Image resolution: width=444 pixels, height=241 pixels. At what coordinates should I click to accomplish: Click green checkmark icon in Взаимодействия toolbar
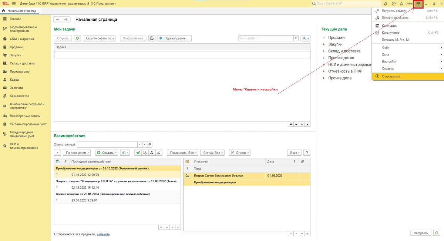[138, 153]
